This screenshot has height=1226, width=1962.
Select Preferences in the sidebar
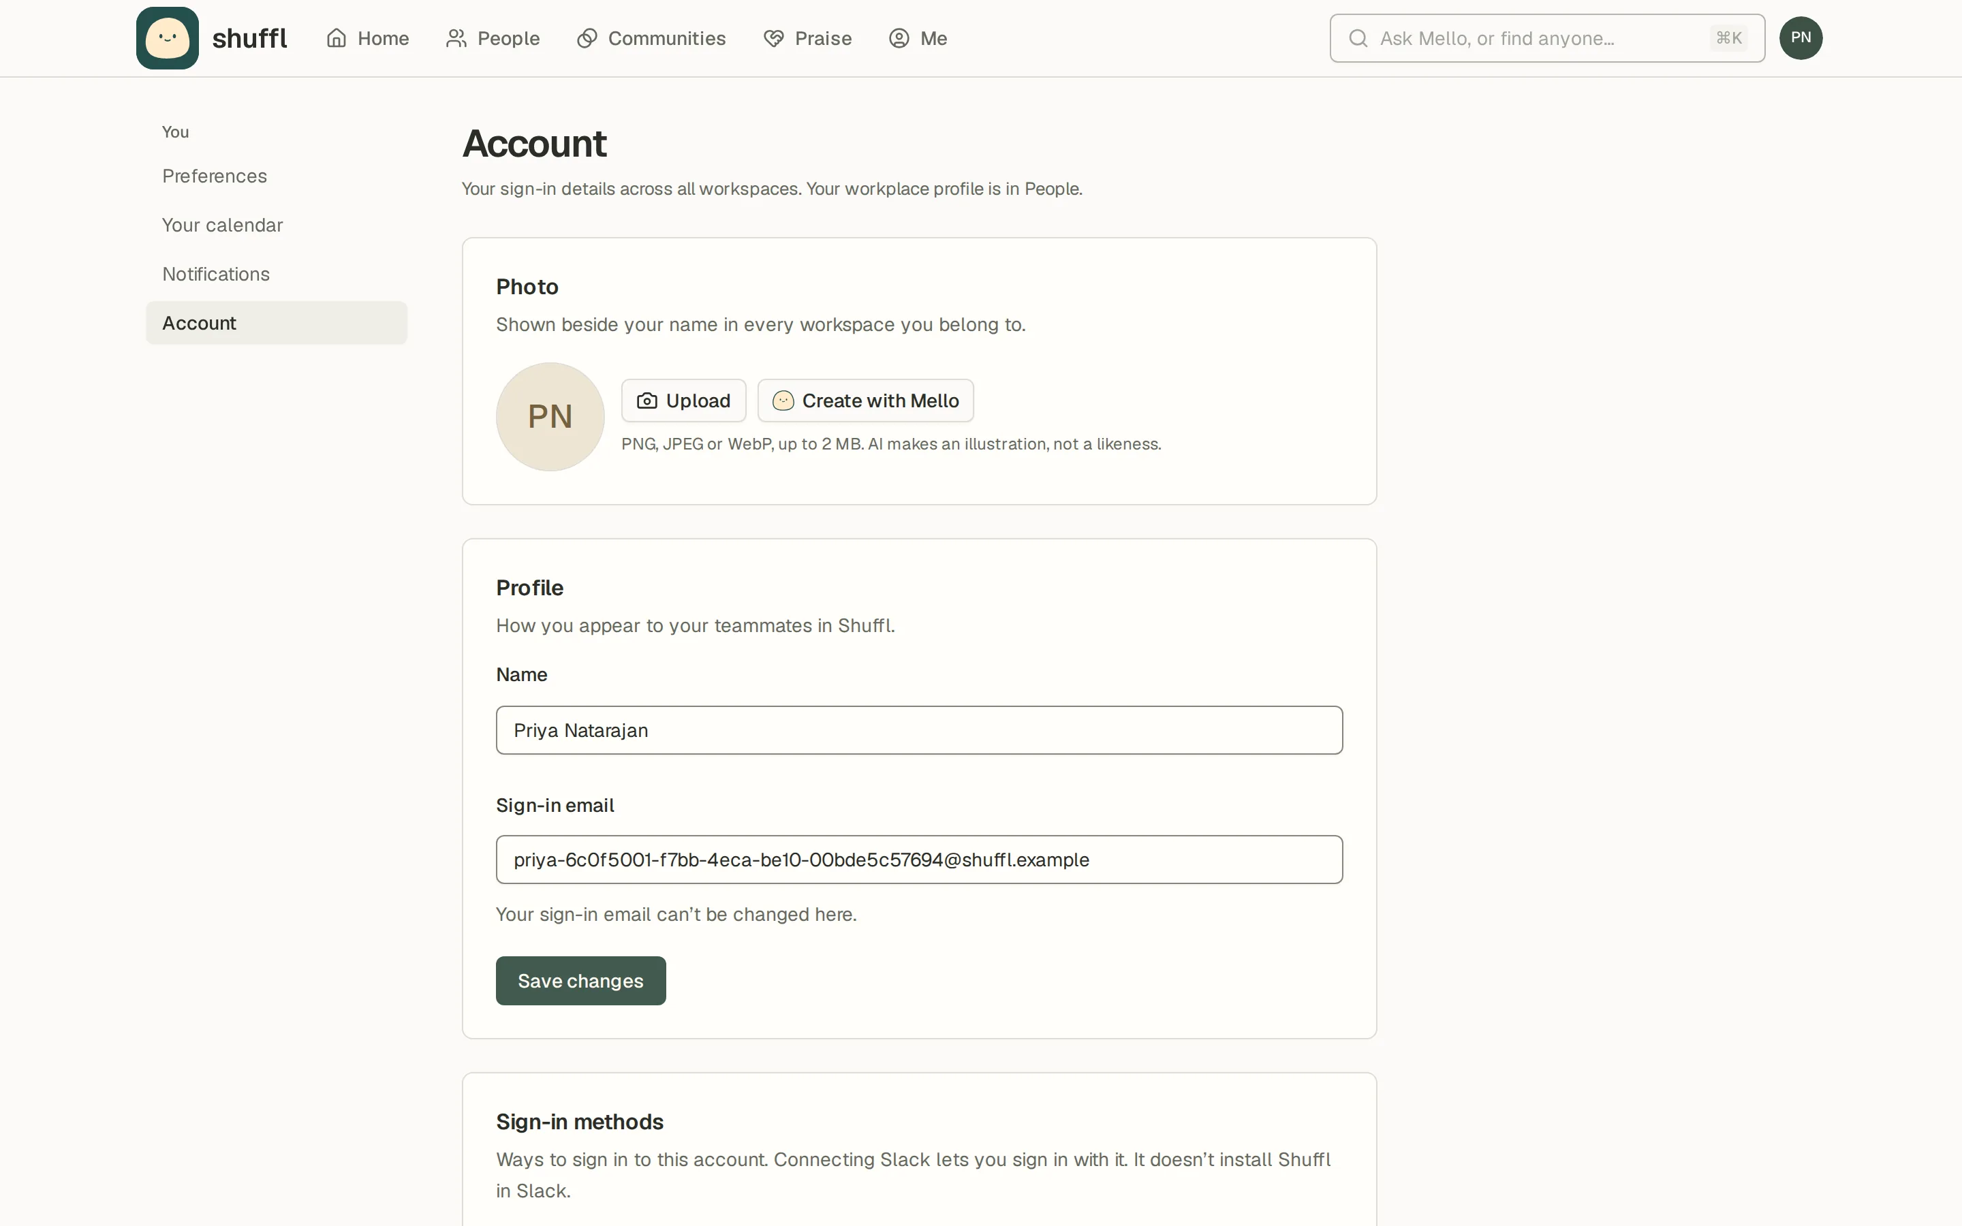(277, 176)
